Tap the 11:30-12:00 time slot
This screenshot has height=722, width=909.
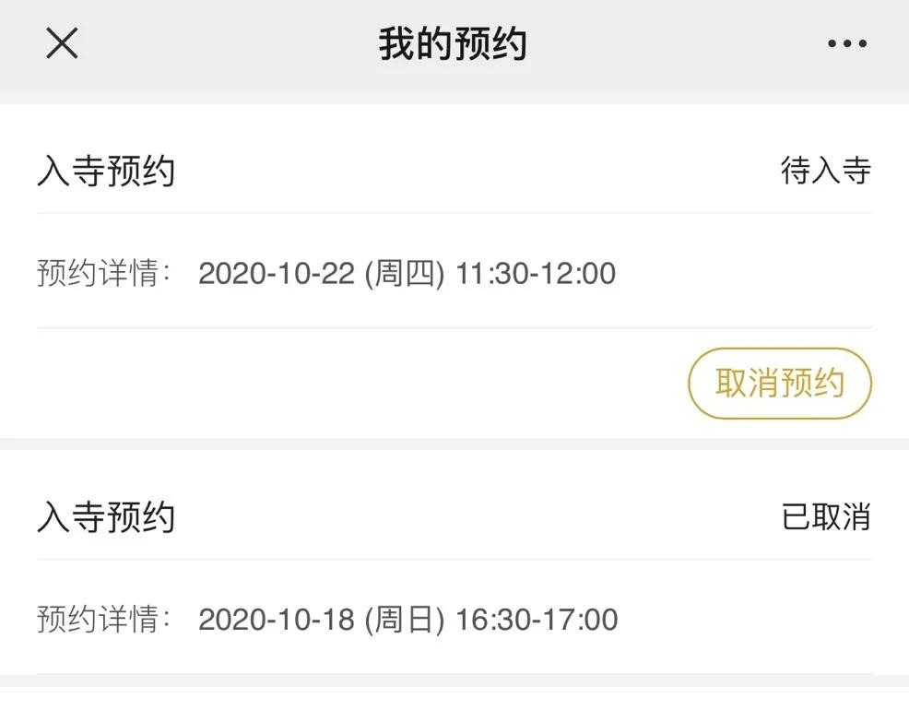pyautogui.click(x=536, y=274)
